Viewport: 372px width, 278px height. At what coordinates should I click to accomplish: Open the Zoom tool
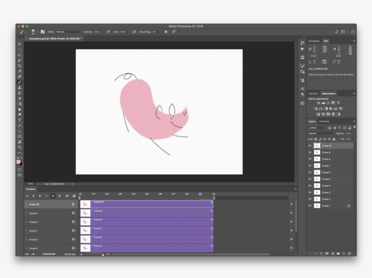point(20,147)
